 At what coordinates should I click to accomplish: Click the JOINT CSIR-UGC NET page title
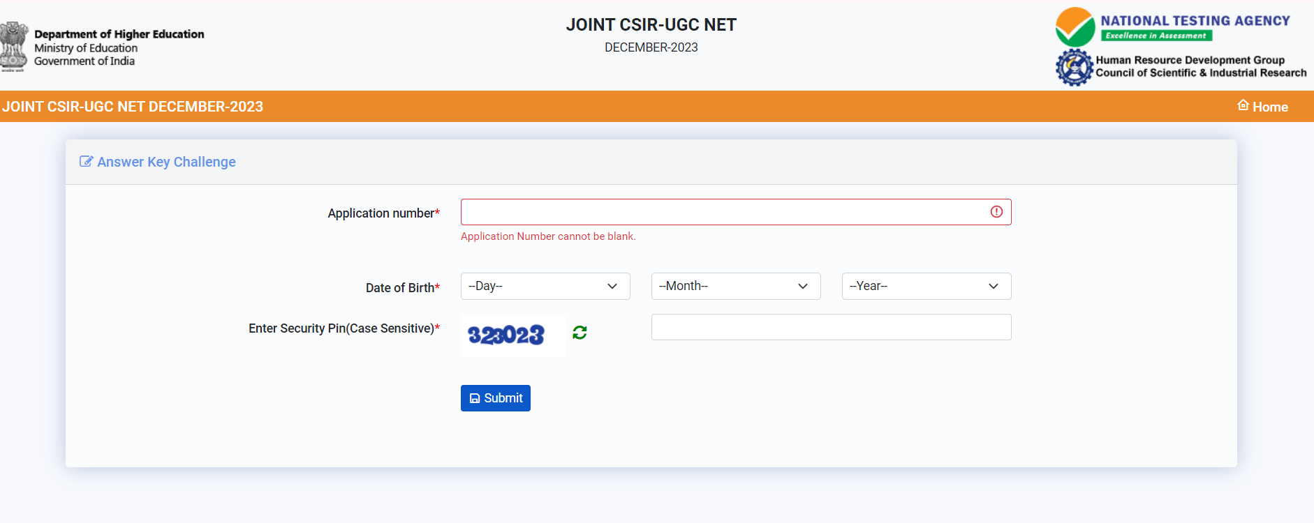pos(651,25)
